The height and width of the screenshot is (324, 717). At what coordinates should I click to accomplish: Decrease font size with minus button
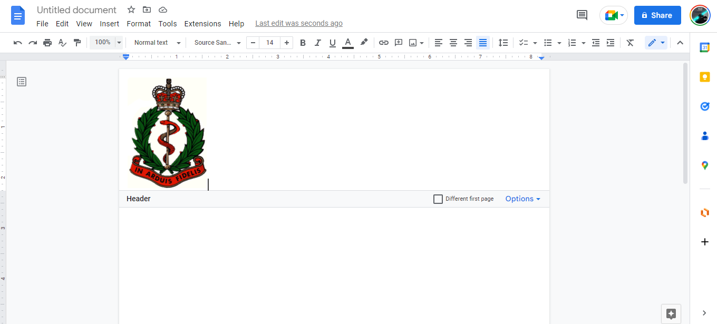click(x=253, y=43)
